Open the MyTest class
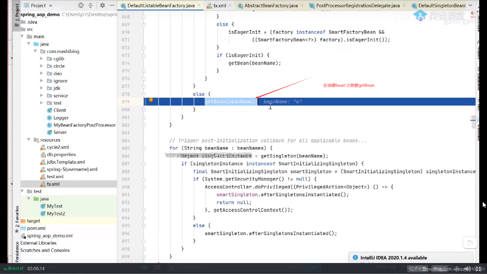 tap(55, 206)
